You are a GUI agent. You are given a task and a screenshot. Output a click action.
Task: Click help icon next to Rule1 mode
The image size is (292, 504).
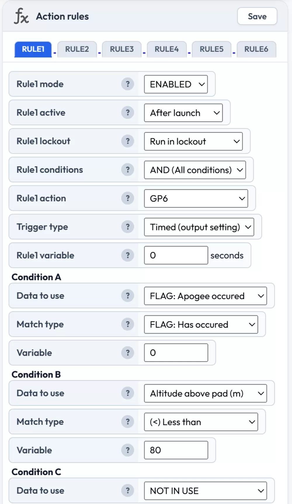point(128,84)
